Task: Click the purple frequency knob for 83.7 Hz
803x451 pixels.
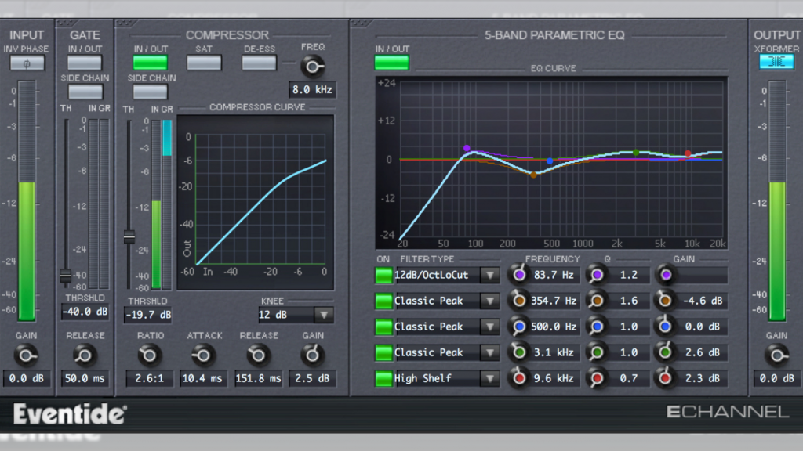Action: coord(519,275)
